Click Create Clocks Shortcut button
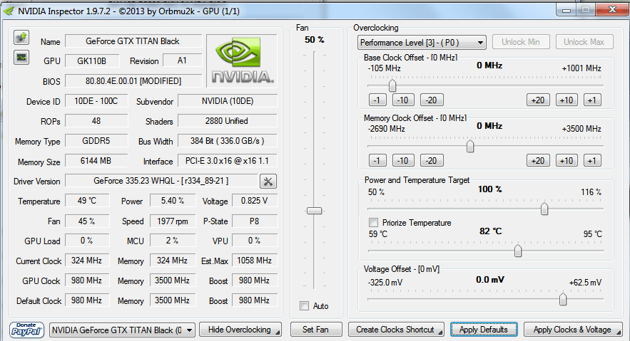630x341 pixels. click(396, 330)
